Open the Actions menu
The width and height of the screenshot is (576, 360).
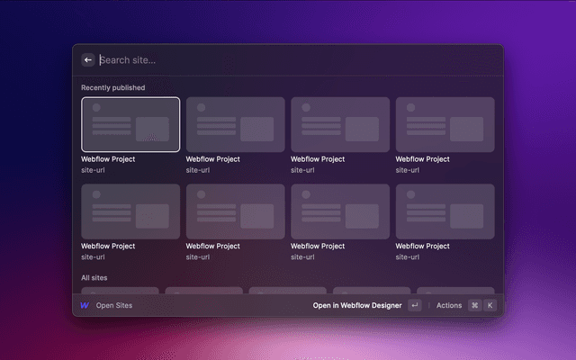pyautogui.click(x=448, y=305)
